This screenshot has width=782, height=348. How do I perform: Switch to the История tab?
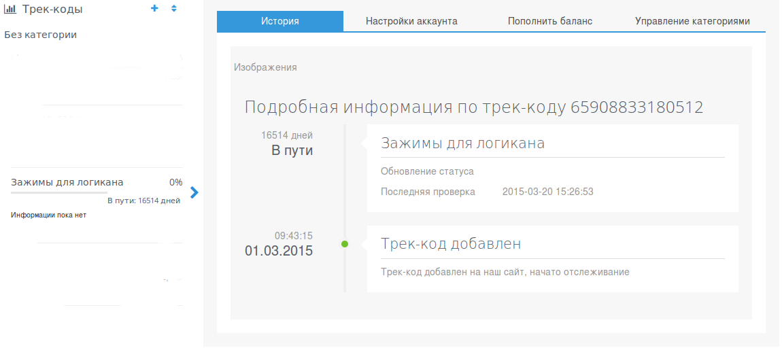coord(280,21)
